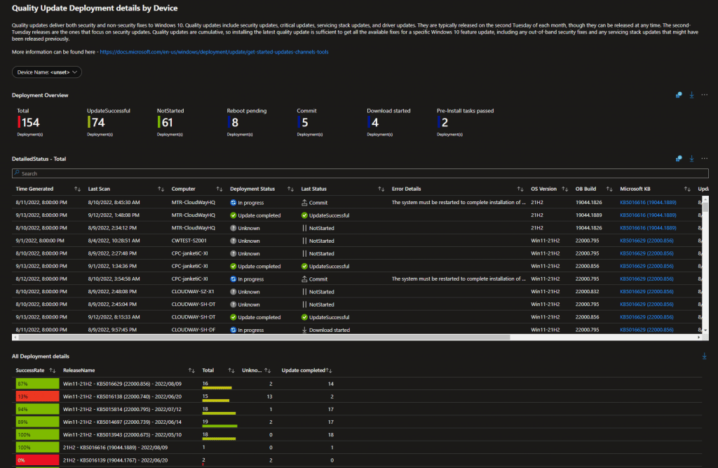Download All Deployment details table
The width and height of the screenshot is (718, 468).
pos(704,356)
